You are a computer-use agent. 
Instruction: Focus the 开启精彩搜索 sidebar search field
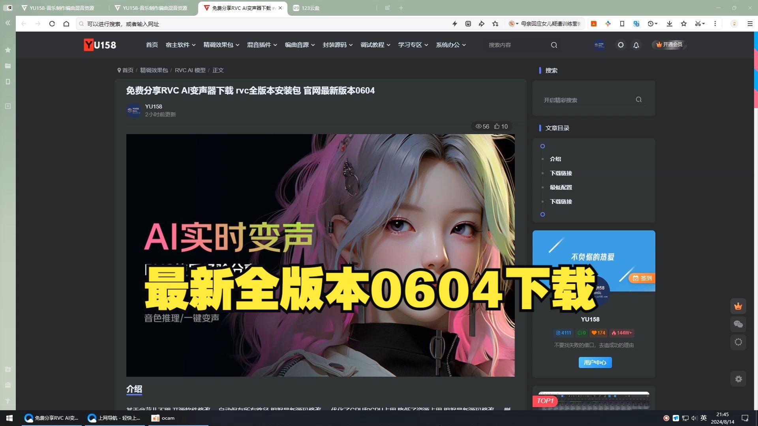[587, 100]
